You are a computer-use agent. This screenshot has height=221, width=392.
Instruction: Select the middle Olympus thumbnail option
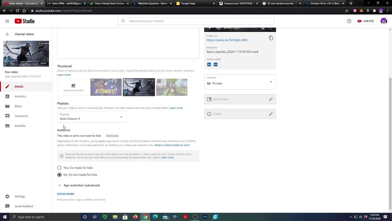[139, 87]
